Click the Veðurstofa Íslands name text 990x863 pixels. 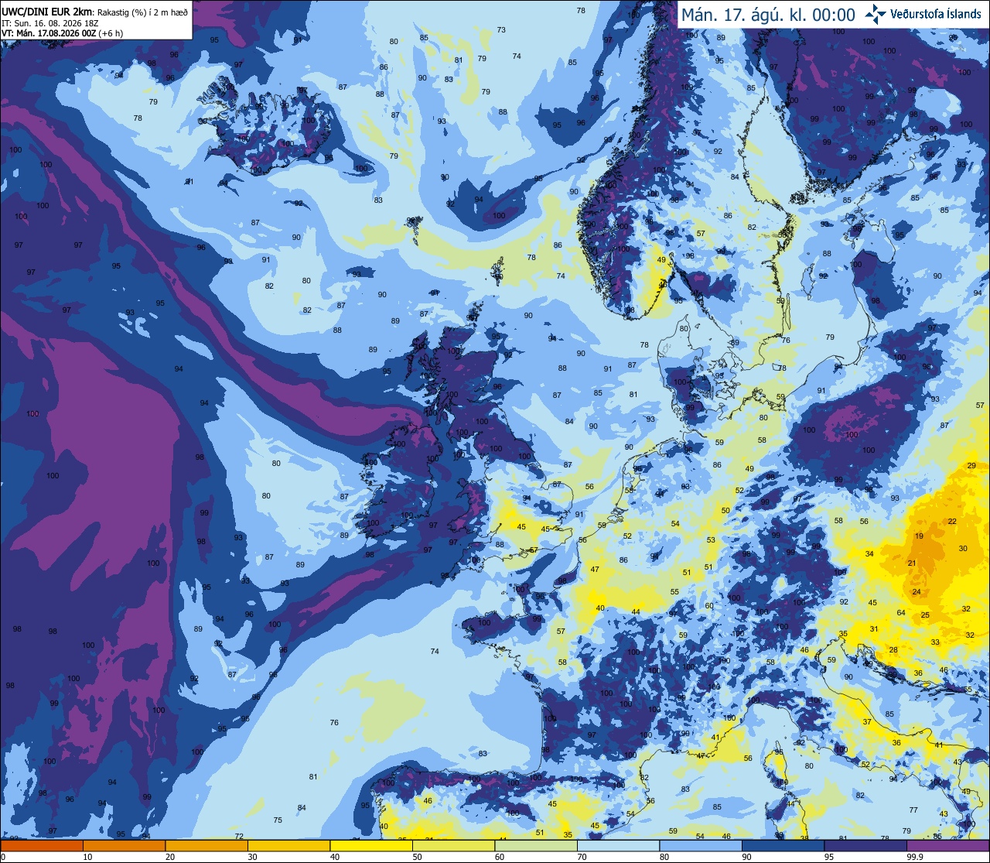pyautogui.click(x=936, y=14)
